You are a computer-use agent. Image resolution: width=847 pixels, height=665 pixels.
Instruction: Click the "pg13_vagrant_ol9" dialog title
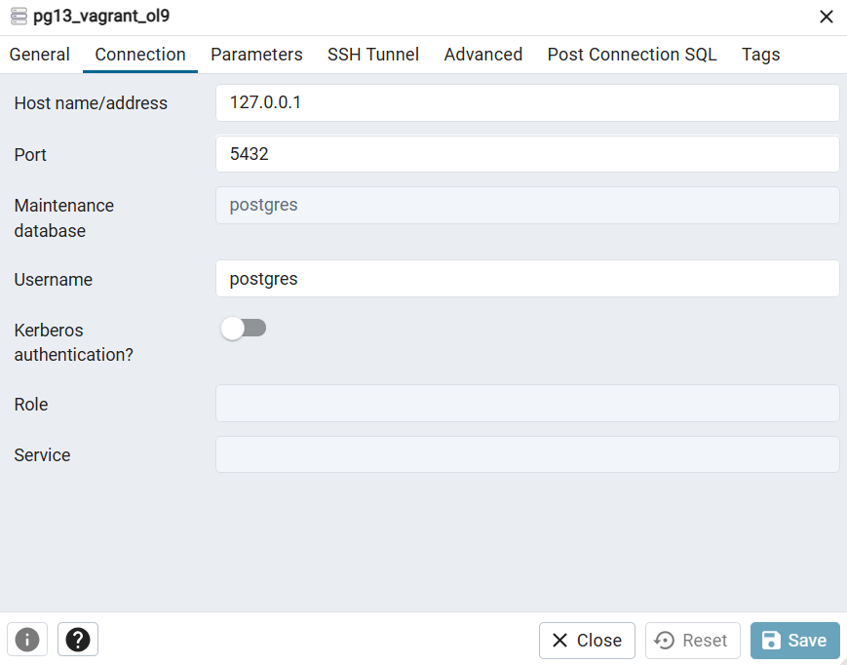[101, 17]
